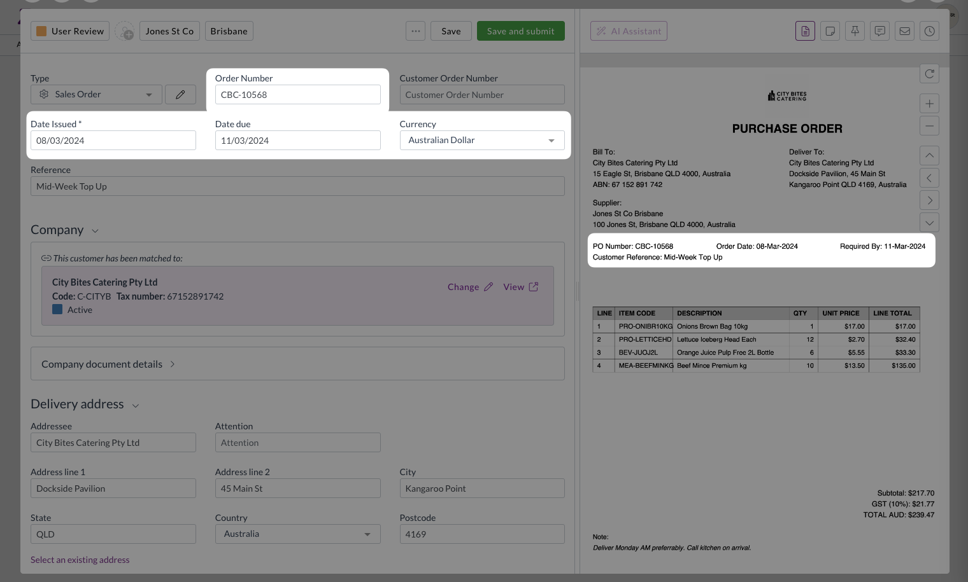Change the matched customer
This screenshot has width=968, height=582.
pos(470,287)
